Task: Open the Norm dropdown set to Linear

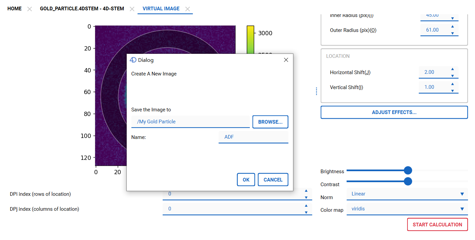Action: pyautogui.click(x=407, y=194)
